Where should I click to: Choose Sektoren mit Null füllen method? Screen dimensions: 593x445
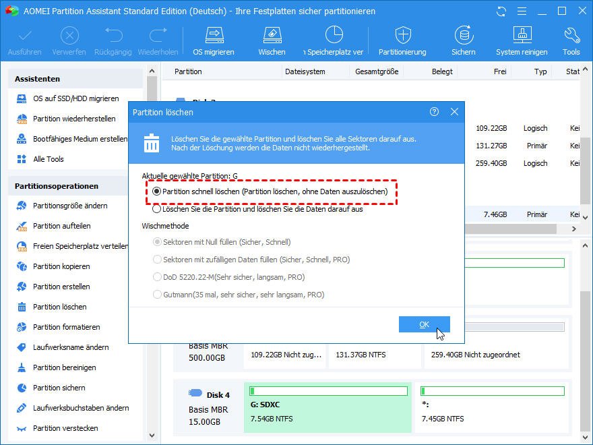157,242
